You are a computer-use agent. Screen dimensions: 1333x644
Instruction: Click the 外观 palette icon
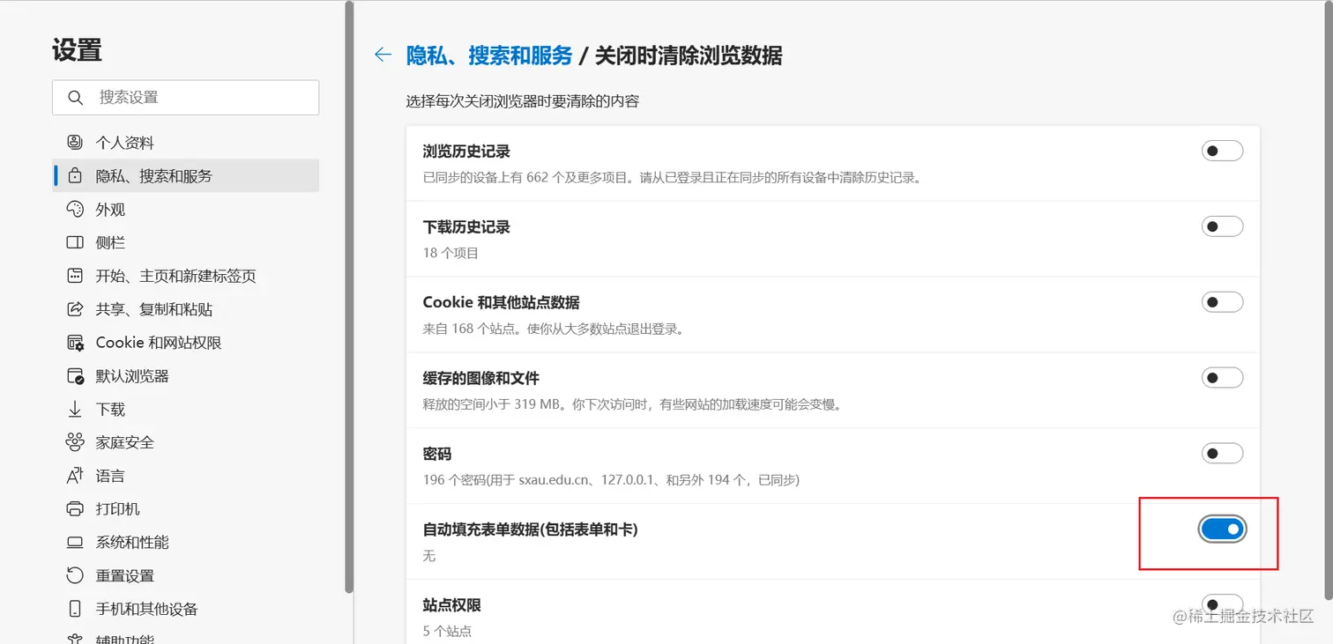point(75,209)
